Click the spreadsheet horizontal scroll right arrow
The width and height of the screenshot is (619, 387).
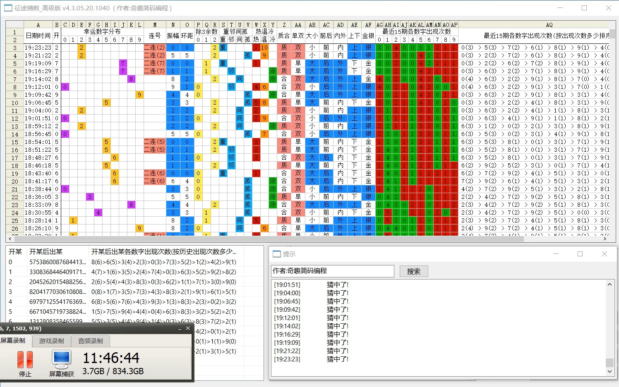(x=605, y=239)
